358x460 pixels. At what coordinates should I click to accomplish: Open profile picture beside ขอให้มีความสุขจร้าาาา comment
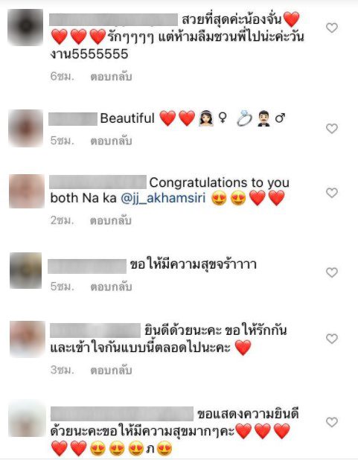click(x=26, y=270)
